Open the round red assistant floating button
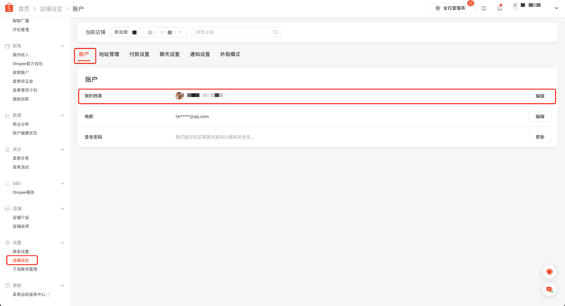Image resolution: width=565 pixels, height=306 pixels. [549, 272]
